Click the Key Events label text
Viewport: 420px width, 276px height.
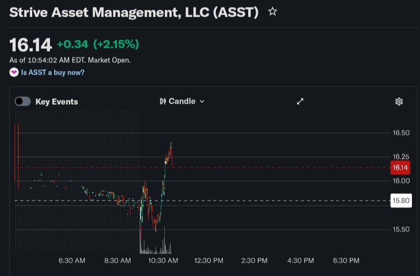(56, 101)
